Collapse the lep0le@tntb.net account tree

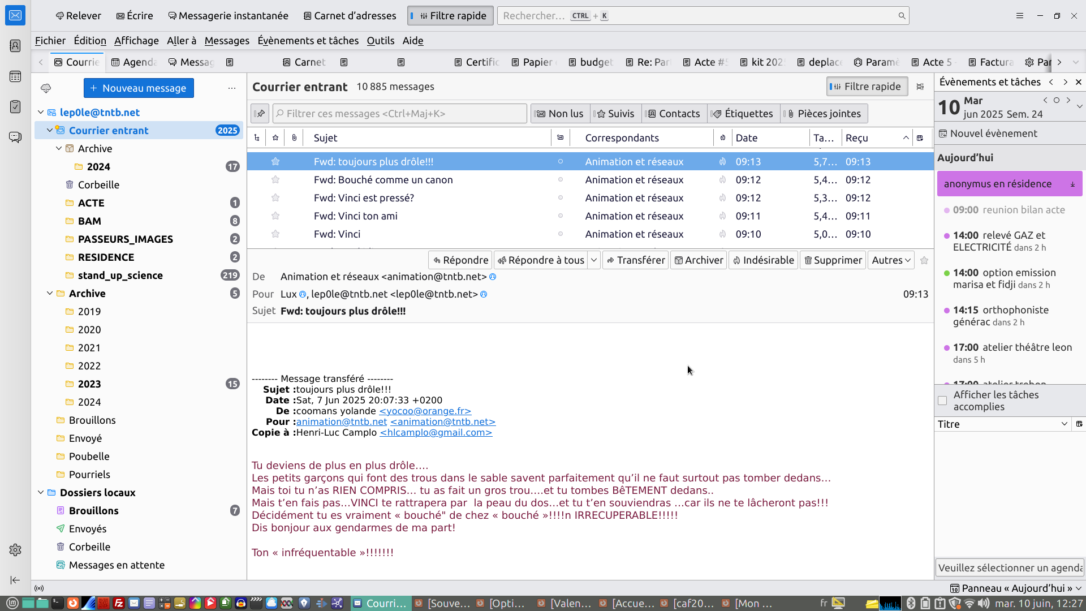click(x=41, y=113)
